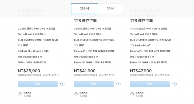The width and height of the screenshot is (194, 104).
Task: Click 選取 for the NT$35,900 model
Action: coord(38,84)
